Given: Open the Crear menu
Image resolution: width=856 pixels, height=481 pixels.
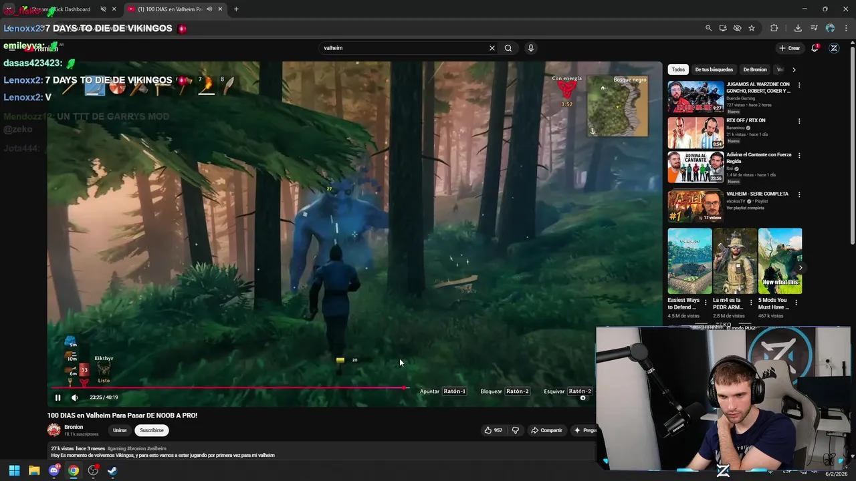Looking at the screenshot, I should (790, 48).
